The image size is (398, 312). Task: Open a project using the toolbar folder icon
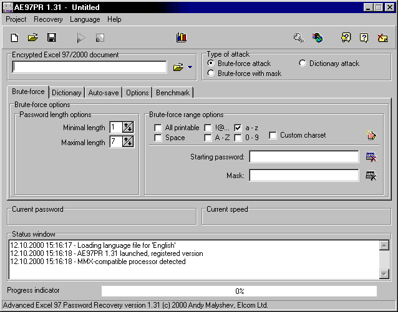point(33,37)
